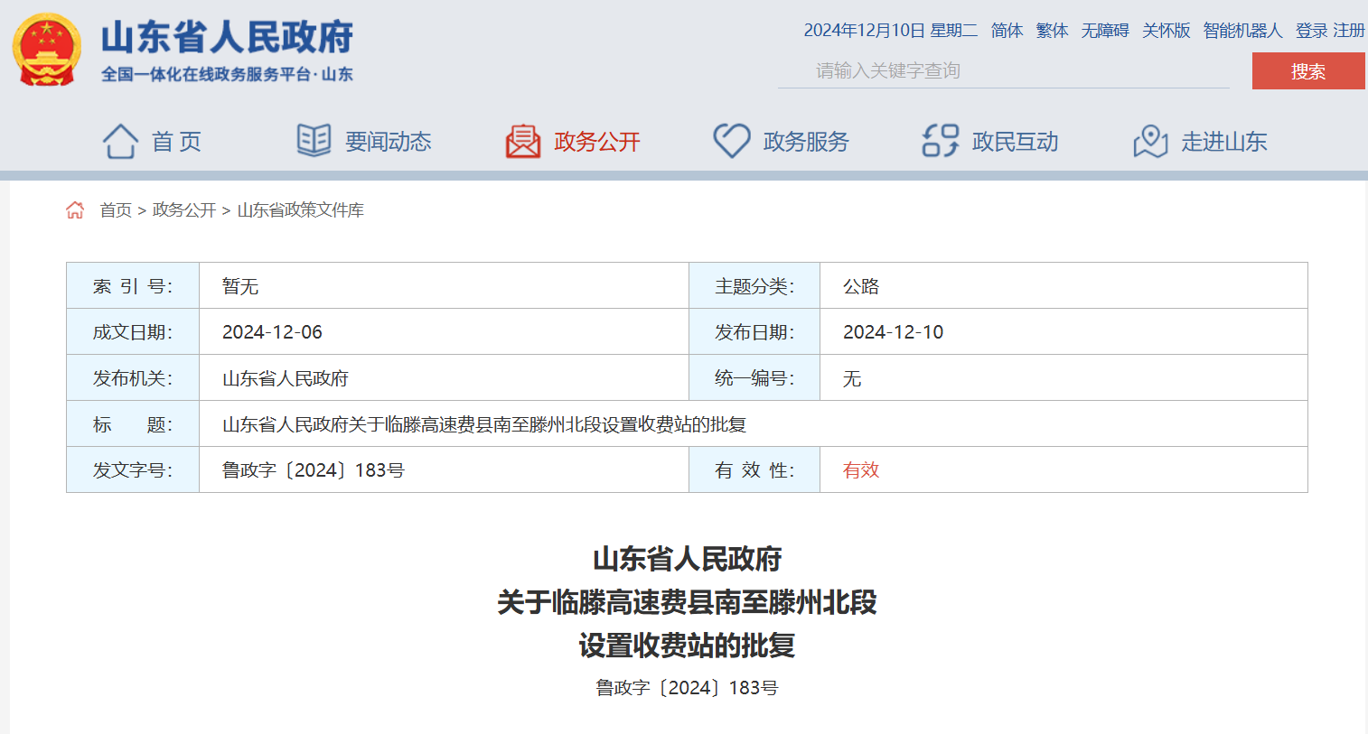Image resolution: width=1368 pixels, height=734 pixels.
Task: Click the red document icon for 政务公开
Action: click(x=523, y=142)
